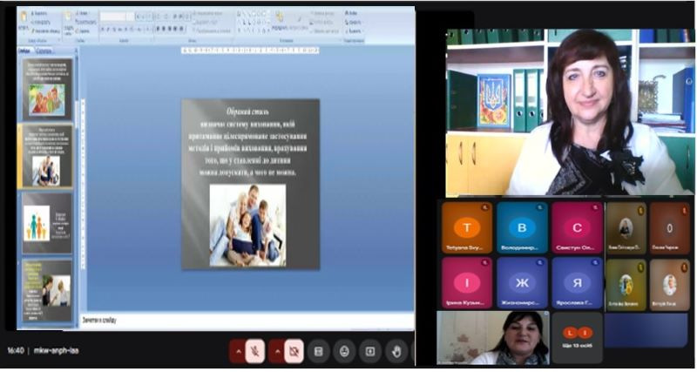Select participant tile showing 0 avatar
The width and height of the screenshot is (697, 372).
point(669,228)
